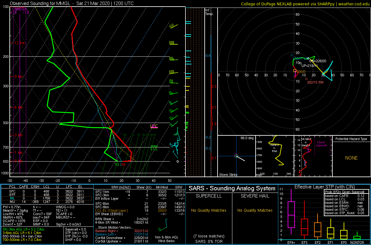Image resolution: width=371 pixels, height=245 pixels.
Task: Select the Storm Slinky panel label
Action: (228, 175)
